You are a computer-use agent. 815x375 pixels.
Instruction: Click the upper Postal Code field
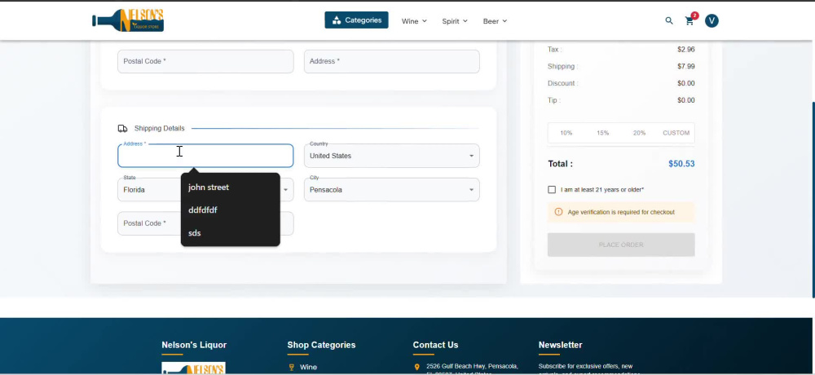pos(205,61)
